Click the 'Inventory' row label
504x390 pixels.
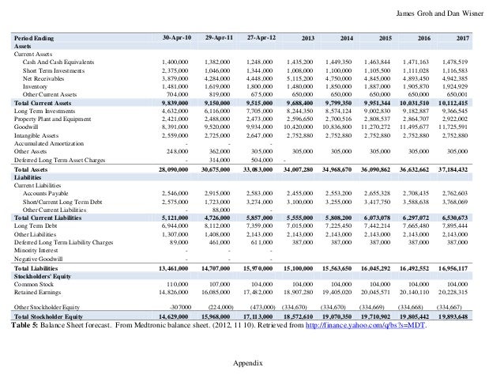point(35,86)
